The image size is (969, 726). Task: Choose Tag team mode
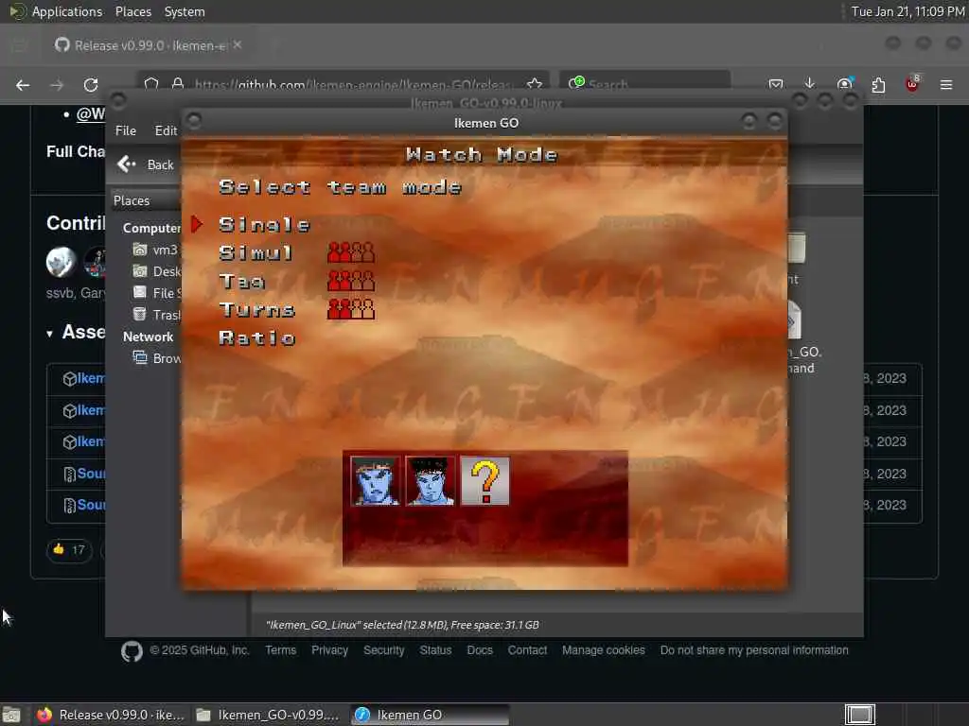[x=241, y=282]
